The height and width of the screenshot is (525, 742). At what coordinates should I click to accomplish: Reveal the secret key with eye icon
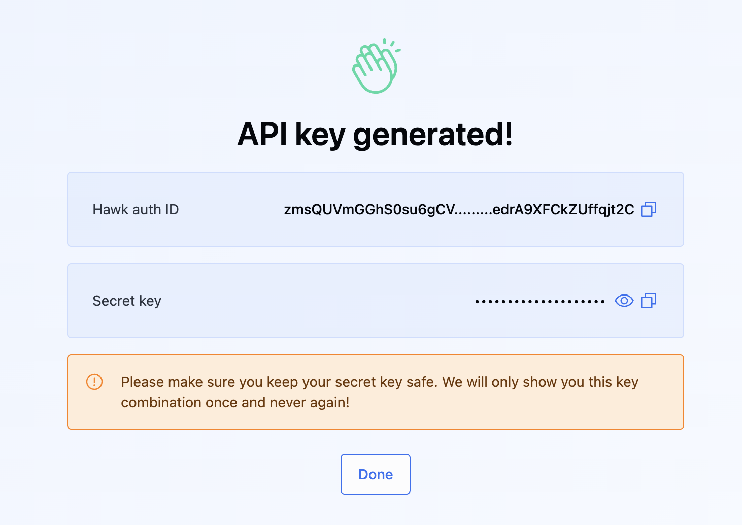(x=624, y=301)
